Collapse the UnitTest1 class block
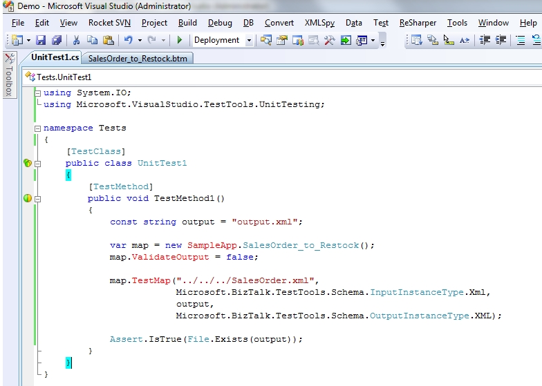The height and width of the screenshot is (386, 542). click(37, 164)
